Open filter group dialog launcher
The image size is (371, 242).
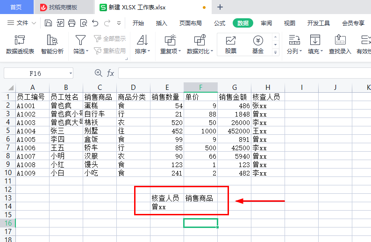coord(126,59)
